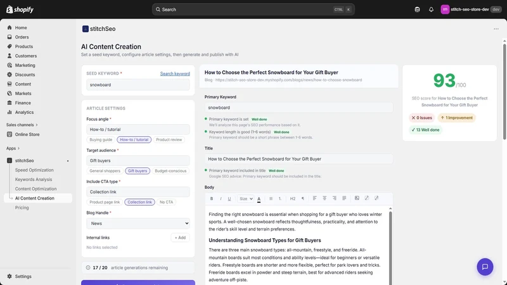Apply underline formatting in body editor
The height and width of the screenshot is (285, 507).
229,198
